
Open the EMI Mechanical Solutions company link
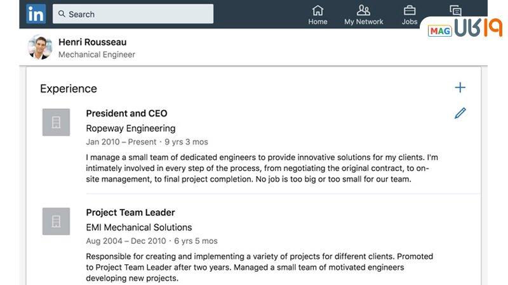138,227
